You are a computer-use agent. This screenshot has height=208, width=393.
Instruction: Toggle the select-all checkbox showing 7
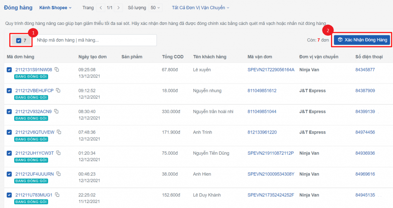click(x=19, y=40)
